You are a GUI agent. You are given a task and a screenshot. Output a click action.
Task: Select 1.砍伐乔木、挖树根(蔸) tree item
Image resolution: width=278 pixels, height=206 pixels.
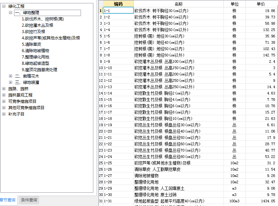click(x=43, y=19)
